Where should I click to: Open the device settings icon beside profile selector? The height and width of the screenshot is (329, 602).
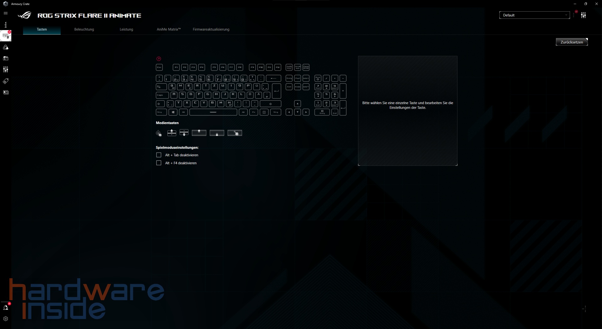click(x=584, y=15)
